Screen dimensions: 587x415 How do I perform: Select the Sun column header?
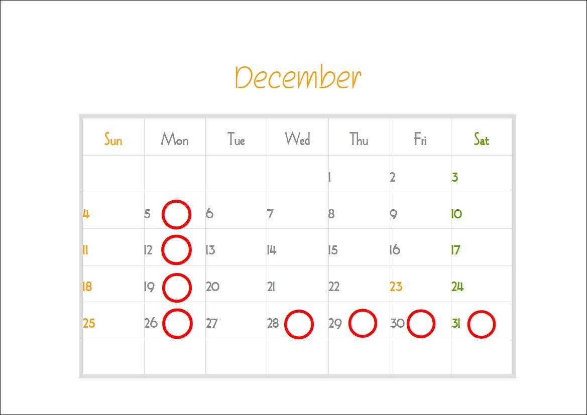(113, 139)
